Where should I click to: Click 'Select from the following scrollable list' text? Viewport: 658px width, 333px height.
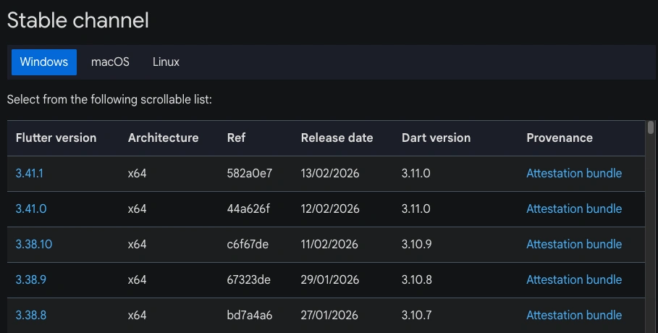click(109, 99)
